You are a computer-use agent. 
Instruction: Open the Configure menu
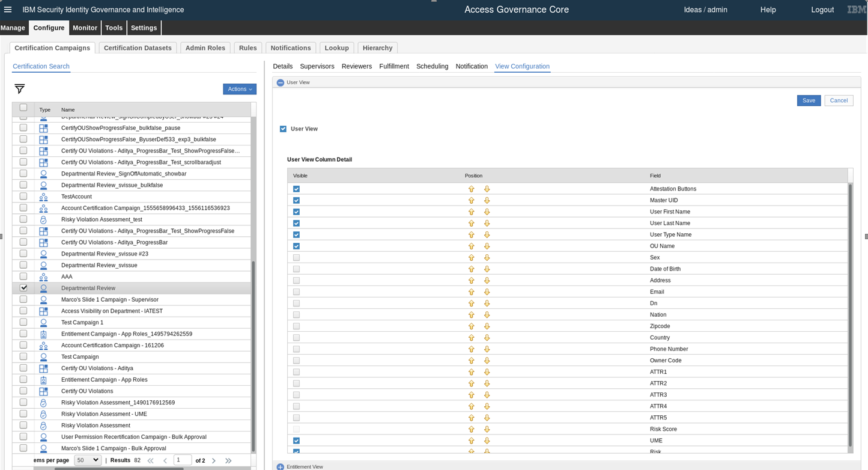click(x=49, y=28)
